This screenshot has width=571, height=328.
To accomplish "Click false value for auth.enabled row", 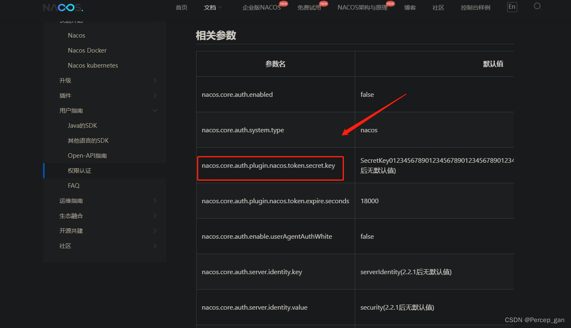I will point(435,94).
